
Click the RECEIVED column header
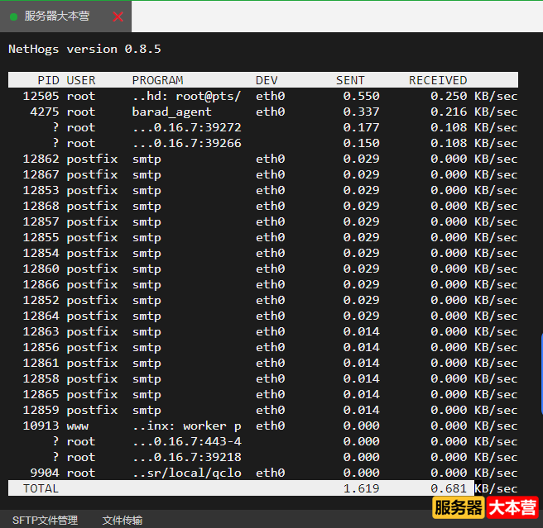point(438,80)
